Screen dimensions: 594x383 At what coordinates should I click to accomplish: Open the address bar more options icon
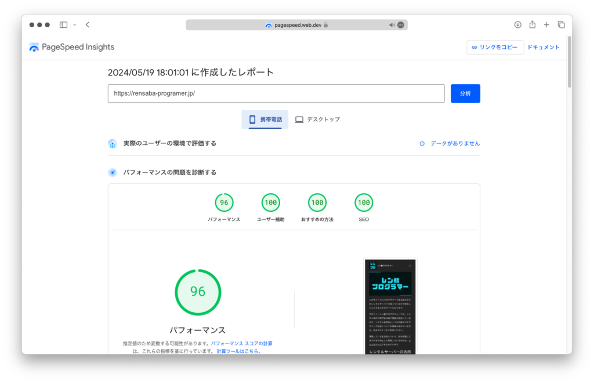[401, 25]
